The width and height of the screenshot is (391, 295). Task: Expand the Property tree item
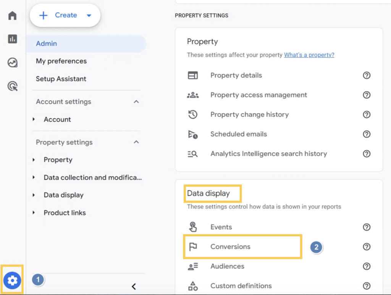point(34,160)
